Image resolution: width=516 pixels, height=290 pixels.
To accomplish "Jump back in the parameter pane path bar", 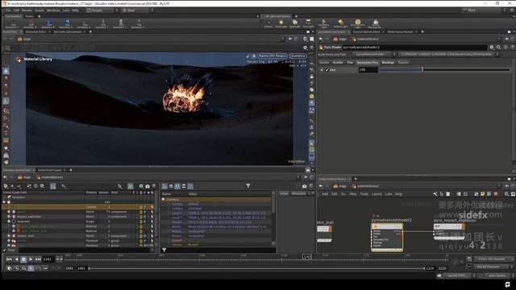I will point(321,39).
